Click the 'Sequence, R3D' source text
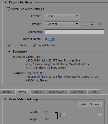108x124 pixels. click(x=36, y=73)
